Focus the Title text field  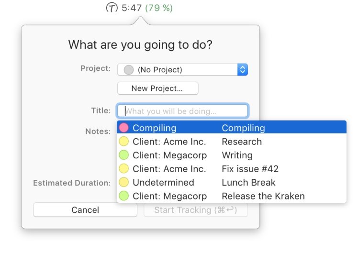[182, 111]
